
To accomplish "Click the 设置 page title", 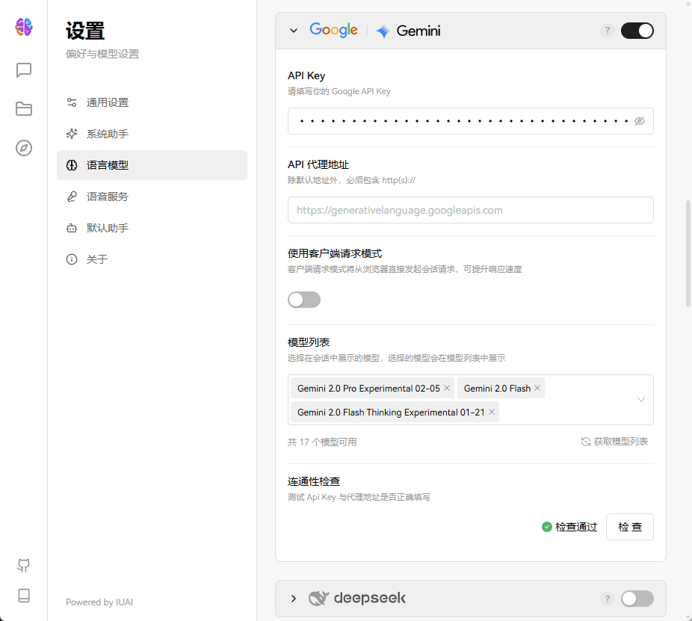I will click(85, 31).
